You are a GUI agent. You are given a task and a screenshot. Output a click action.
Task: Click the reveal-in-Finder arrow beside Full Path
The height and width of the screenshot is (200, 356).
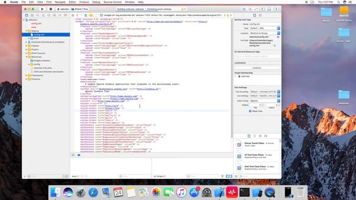[x=274, y=46]
